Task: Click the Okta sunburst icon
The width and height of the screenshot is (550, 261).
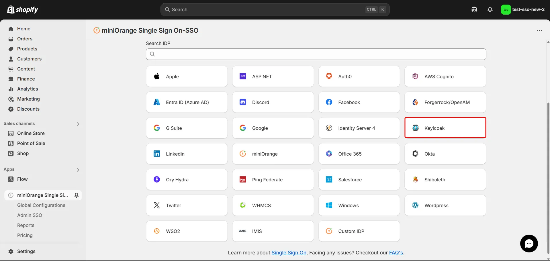Action: (415, 154)
